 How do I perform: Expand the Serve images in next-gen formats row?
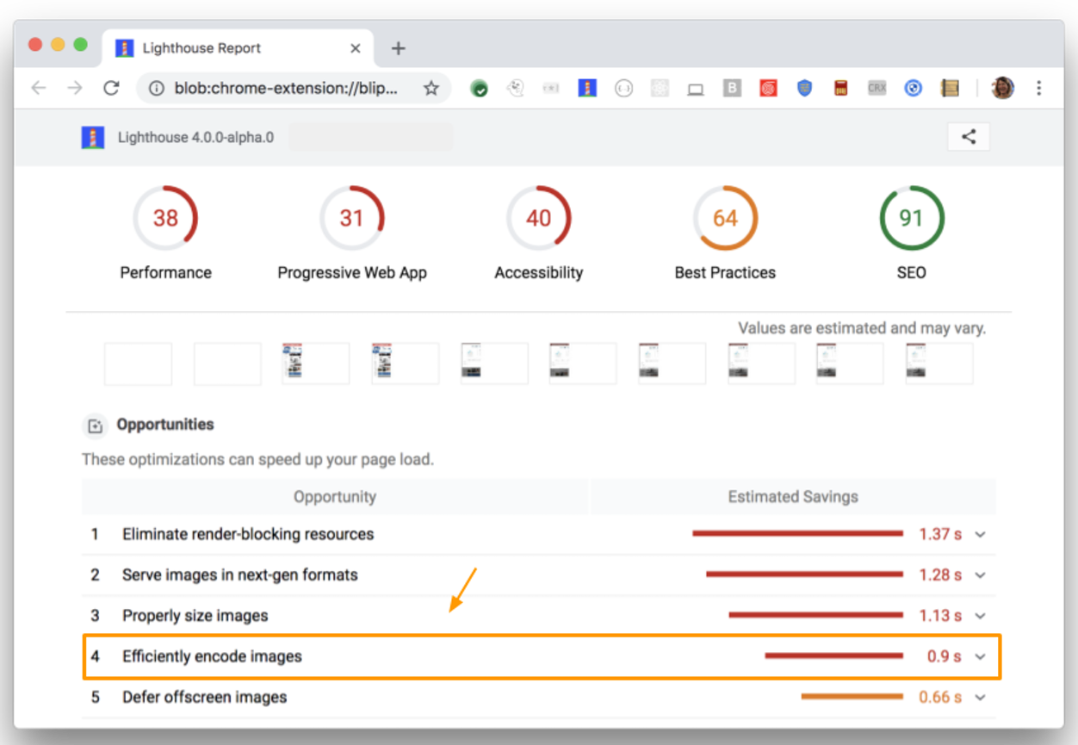click(x=980, y=574)
